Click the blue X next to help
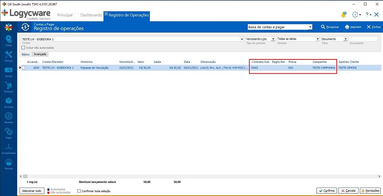383x196 pixels. point(376,15)
